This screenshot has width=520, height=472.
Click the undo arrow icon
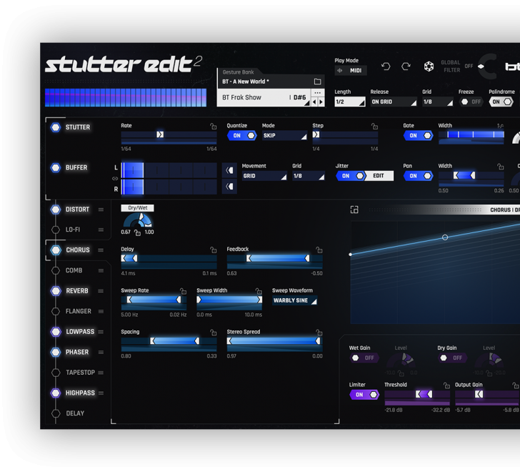click(386, 67)
